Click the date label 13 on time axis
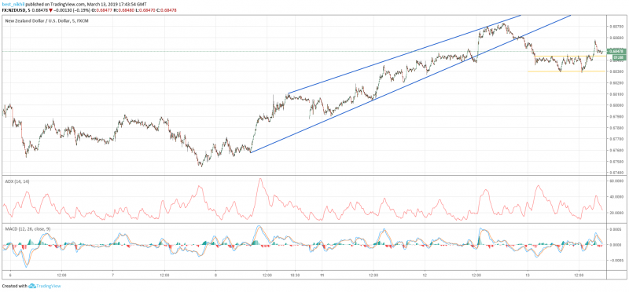Screen dimensions: 629x292 pos(528,276)
